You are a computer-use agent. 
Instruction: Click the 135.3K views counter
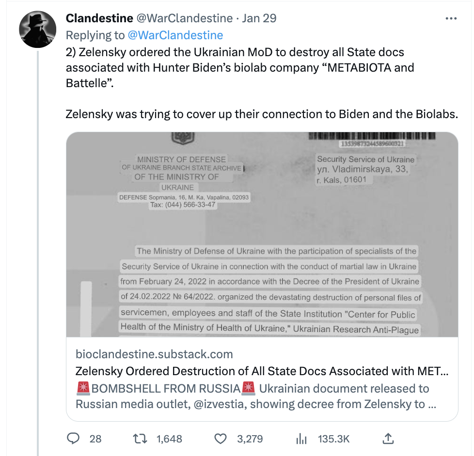[x=333, y=439]
